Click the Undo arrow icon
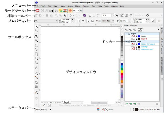This screenshot has height=117, width=164. pyautogui.click(x=70, y=16)
